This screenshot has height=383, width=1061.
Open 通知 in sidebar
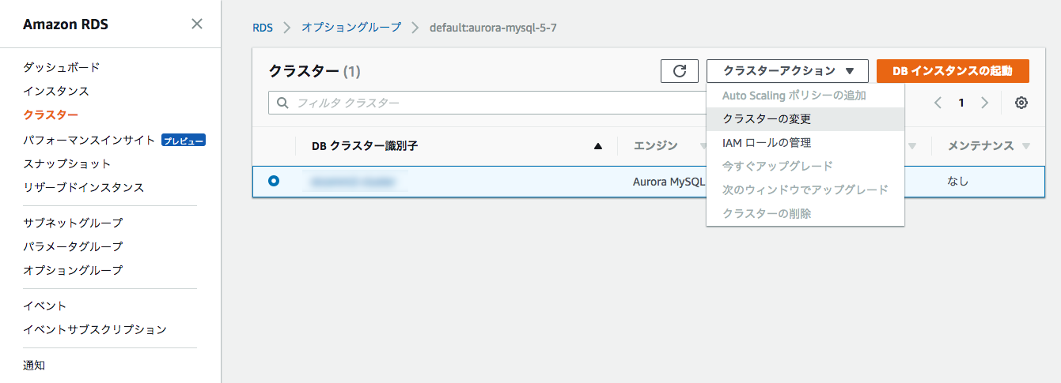click(34, 366)
